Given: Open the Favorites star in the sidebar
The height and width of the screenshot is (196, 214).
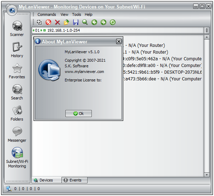Looking at the screenshot, I should point(17,71).
